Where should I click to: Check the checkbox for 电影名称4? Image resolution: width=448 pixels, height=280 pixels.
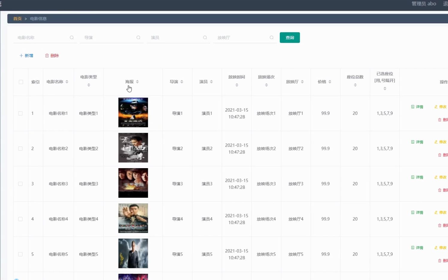[20, 219]
